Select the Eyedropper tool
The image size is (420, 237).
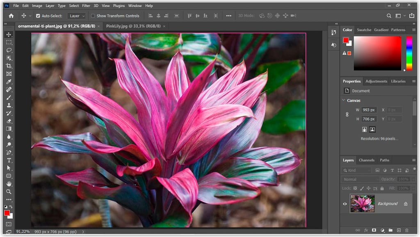9,82
